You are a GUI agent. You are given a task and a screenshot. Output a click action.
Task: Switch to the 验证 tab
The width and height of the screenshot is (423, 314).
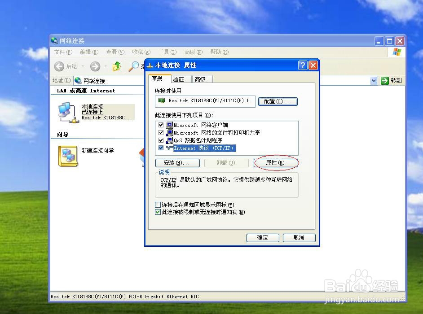pos(181,79)
